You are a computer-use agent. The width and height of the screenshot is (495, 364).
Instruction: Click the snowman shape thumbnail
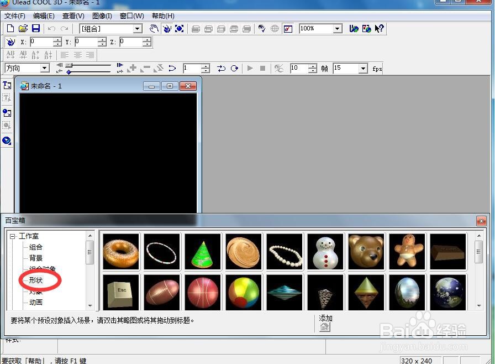coord(325,252)
